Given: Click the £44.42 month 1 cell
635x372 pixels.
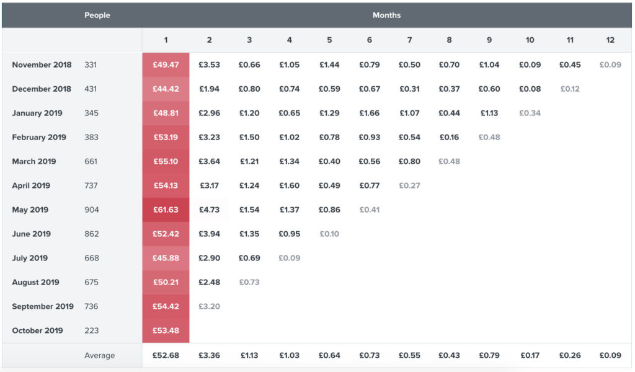Looking at the screenshot, I should tap(166, 89).
